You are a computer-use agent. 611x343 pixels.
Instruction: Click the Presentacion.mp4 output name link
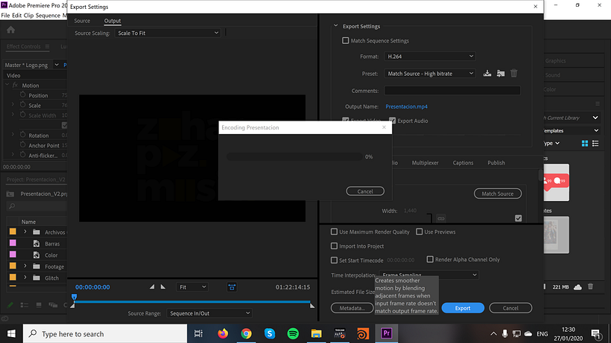click(406, 106)
